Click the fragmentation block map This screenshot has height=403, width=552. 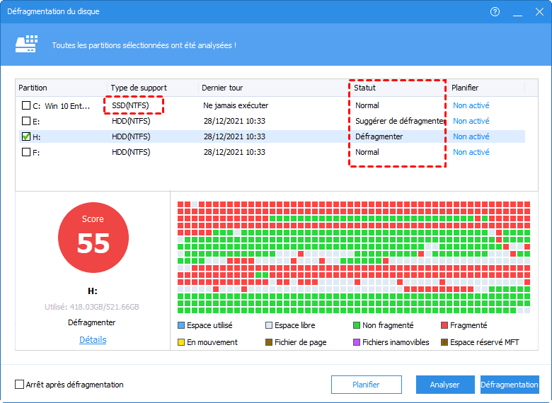coord(353,257)
